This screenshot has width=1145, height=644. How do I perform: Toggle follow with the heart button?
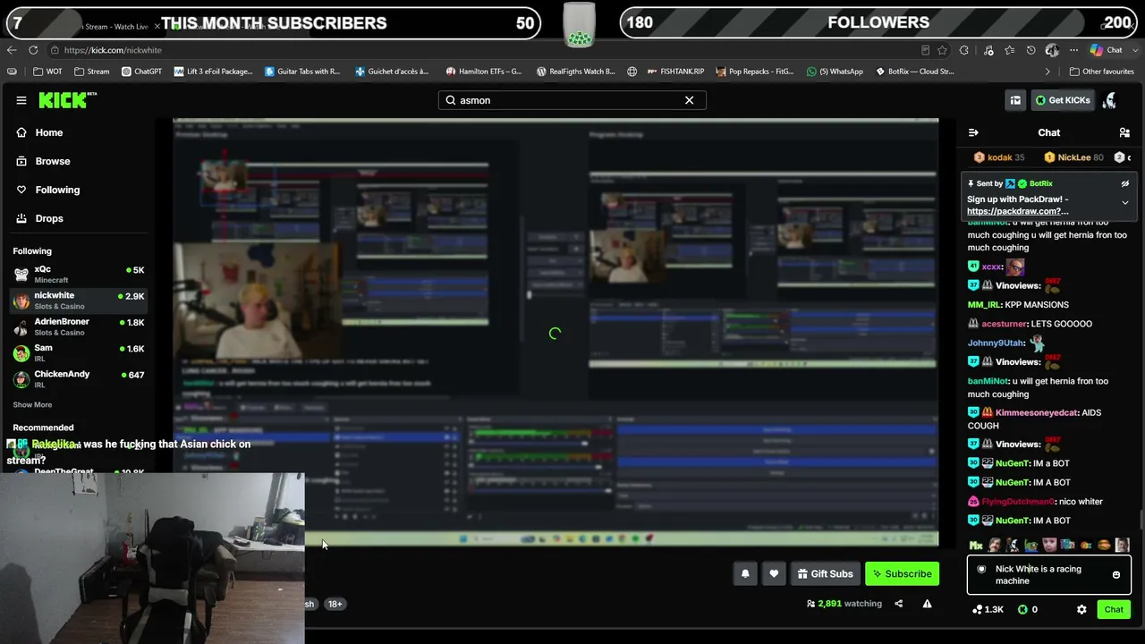click(x=774, y=574)
